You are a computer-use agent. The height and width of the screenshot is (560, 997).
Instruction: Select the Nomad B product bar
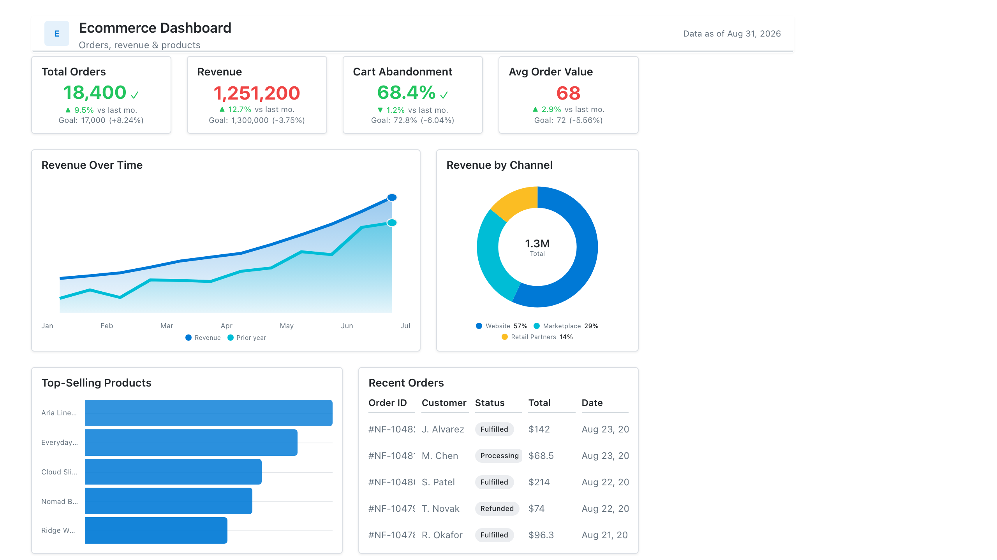pos(168,501)
